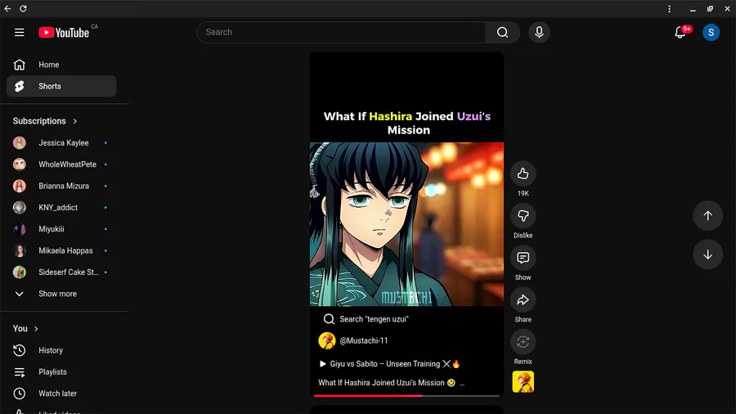The image size is (736, 414).
Task: Open Mikaela Happas channel
Action: point(61,250)
